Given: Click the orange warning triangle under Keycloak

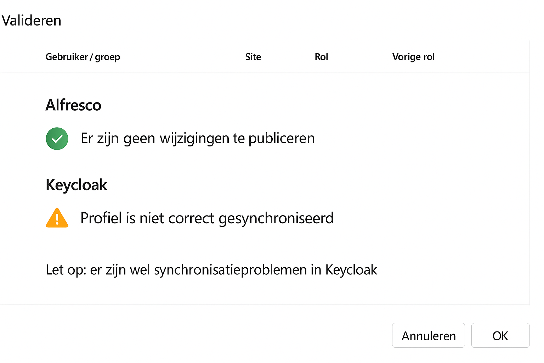Looking at the screenshot, I should click(x=57, y=218).
